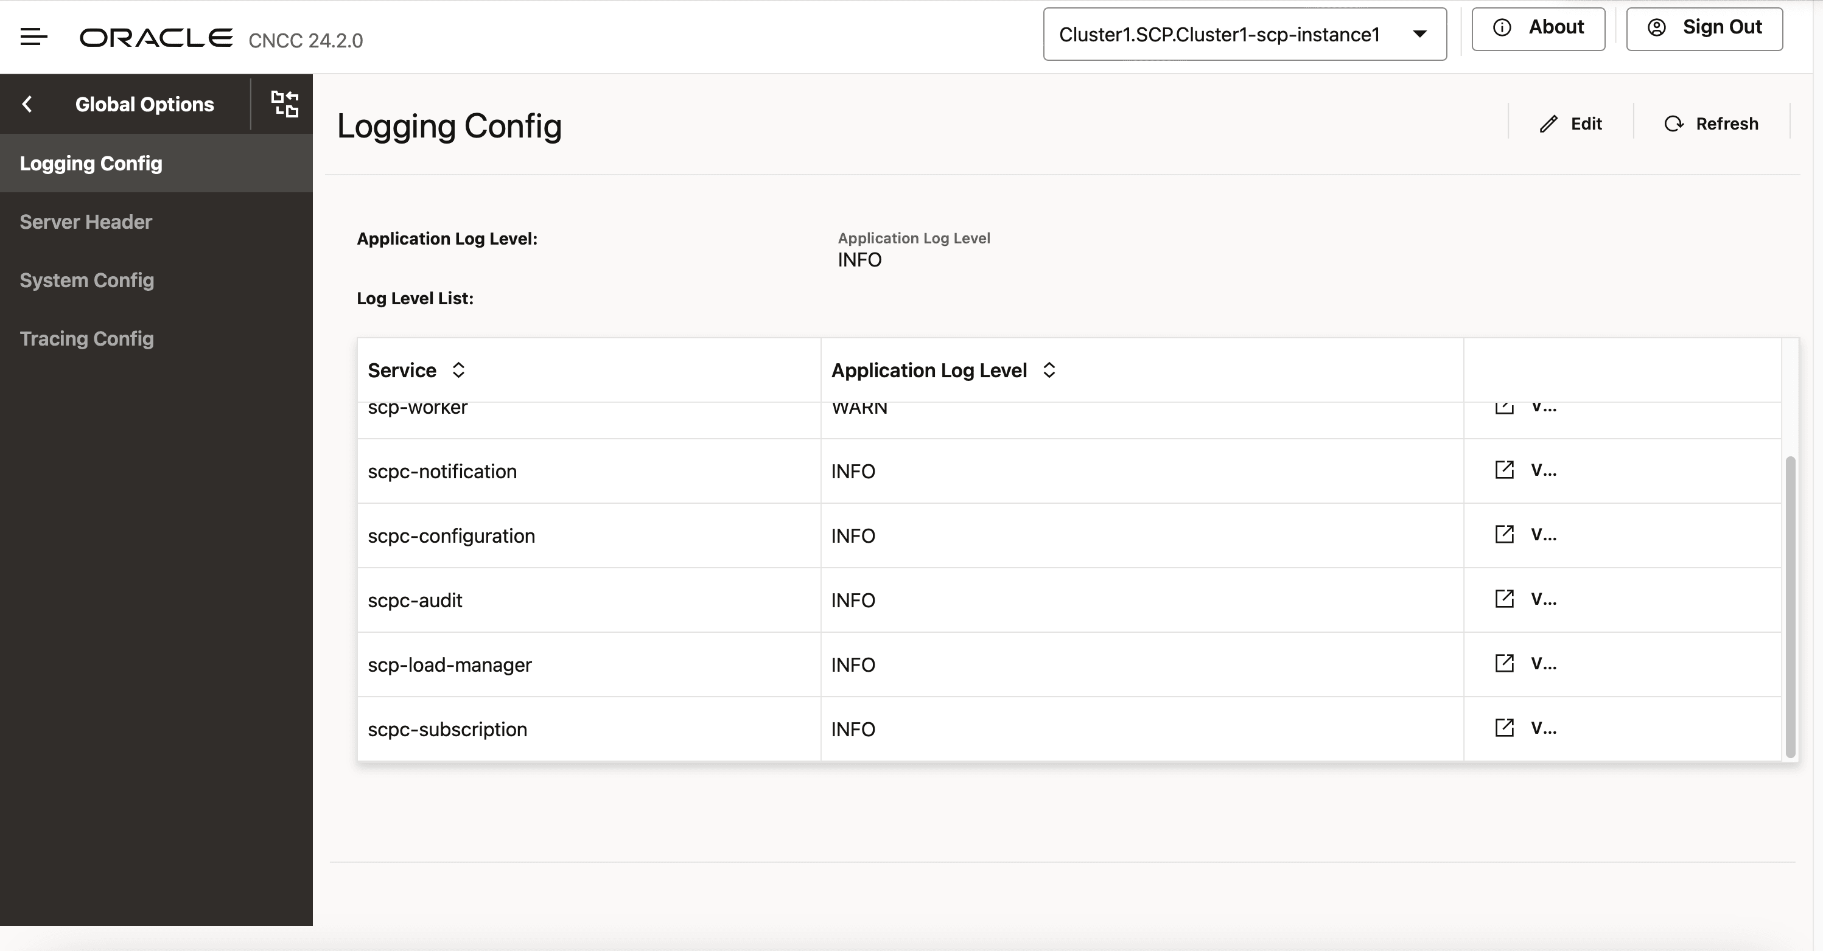Click the V... view link for scp-worker

point(1543,407)
